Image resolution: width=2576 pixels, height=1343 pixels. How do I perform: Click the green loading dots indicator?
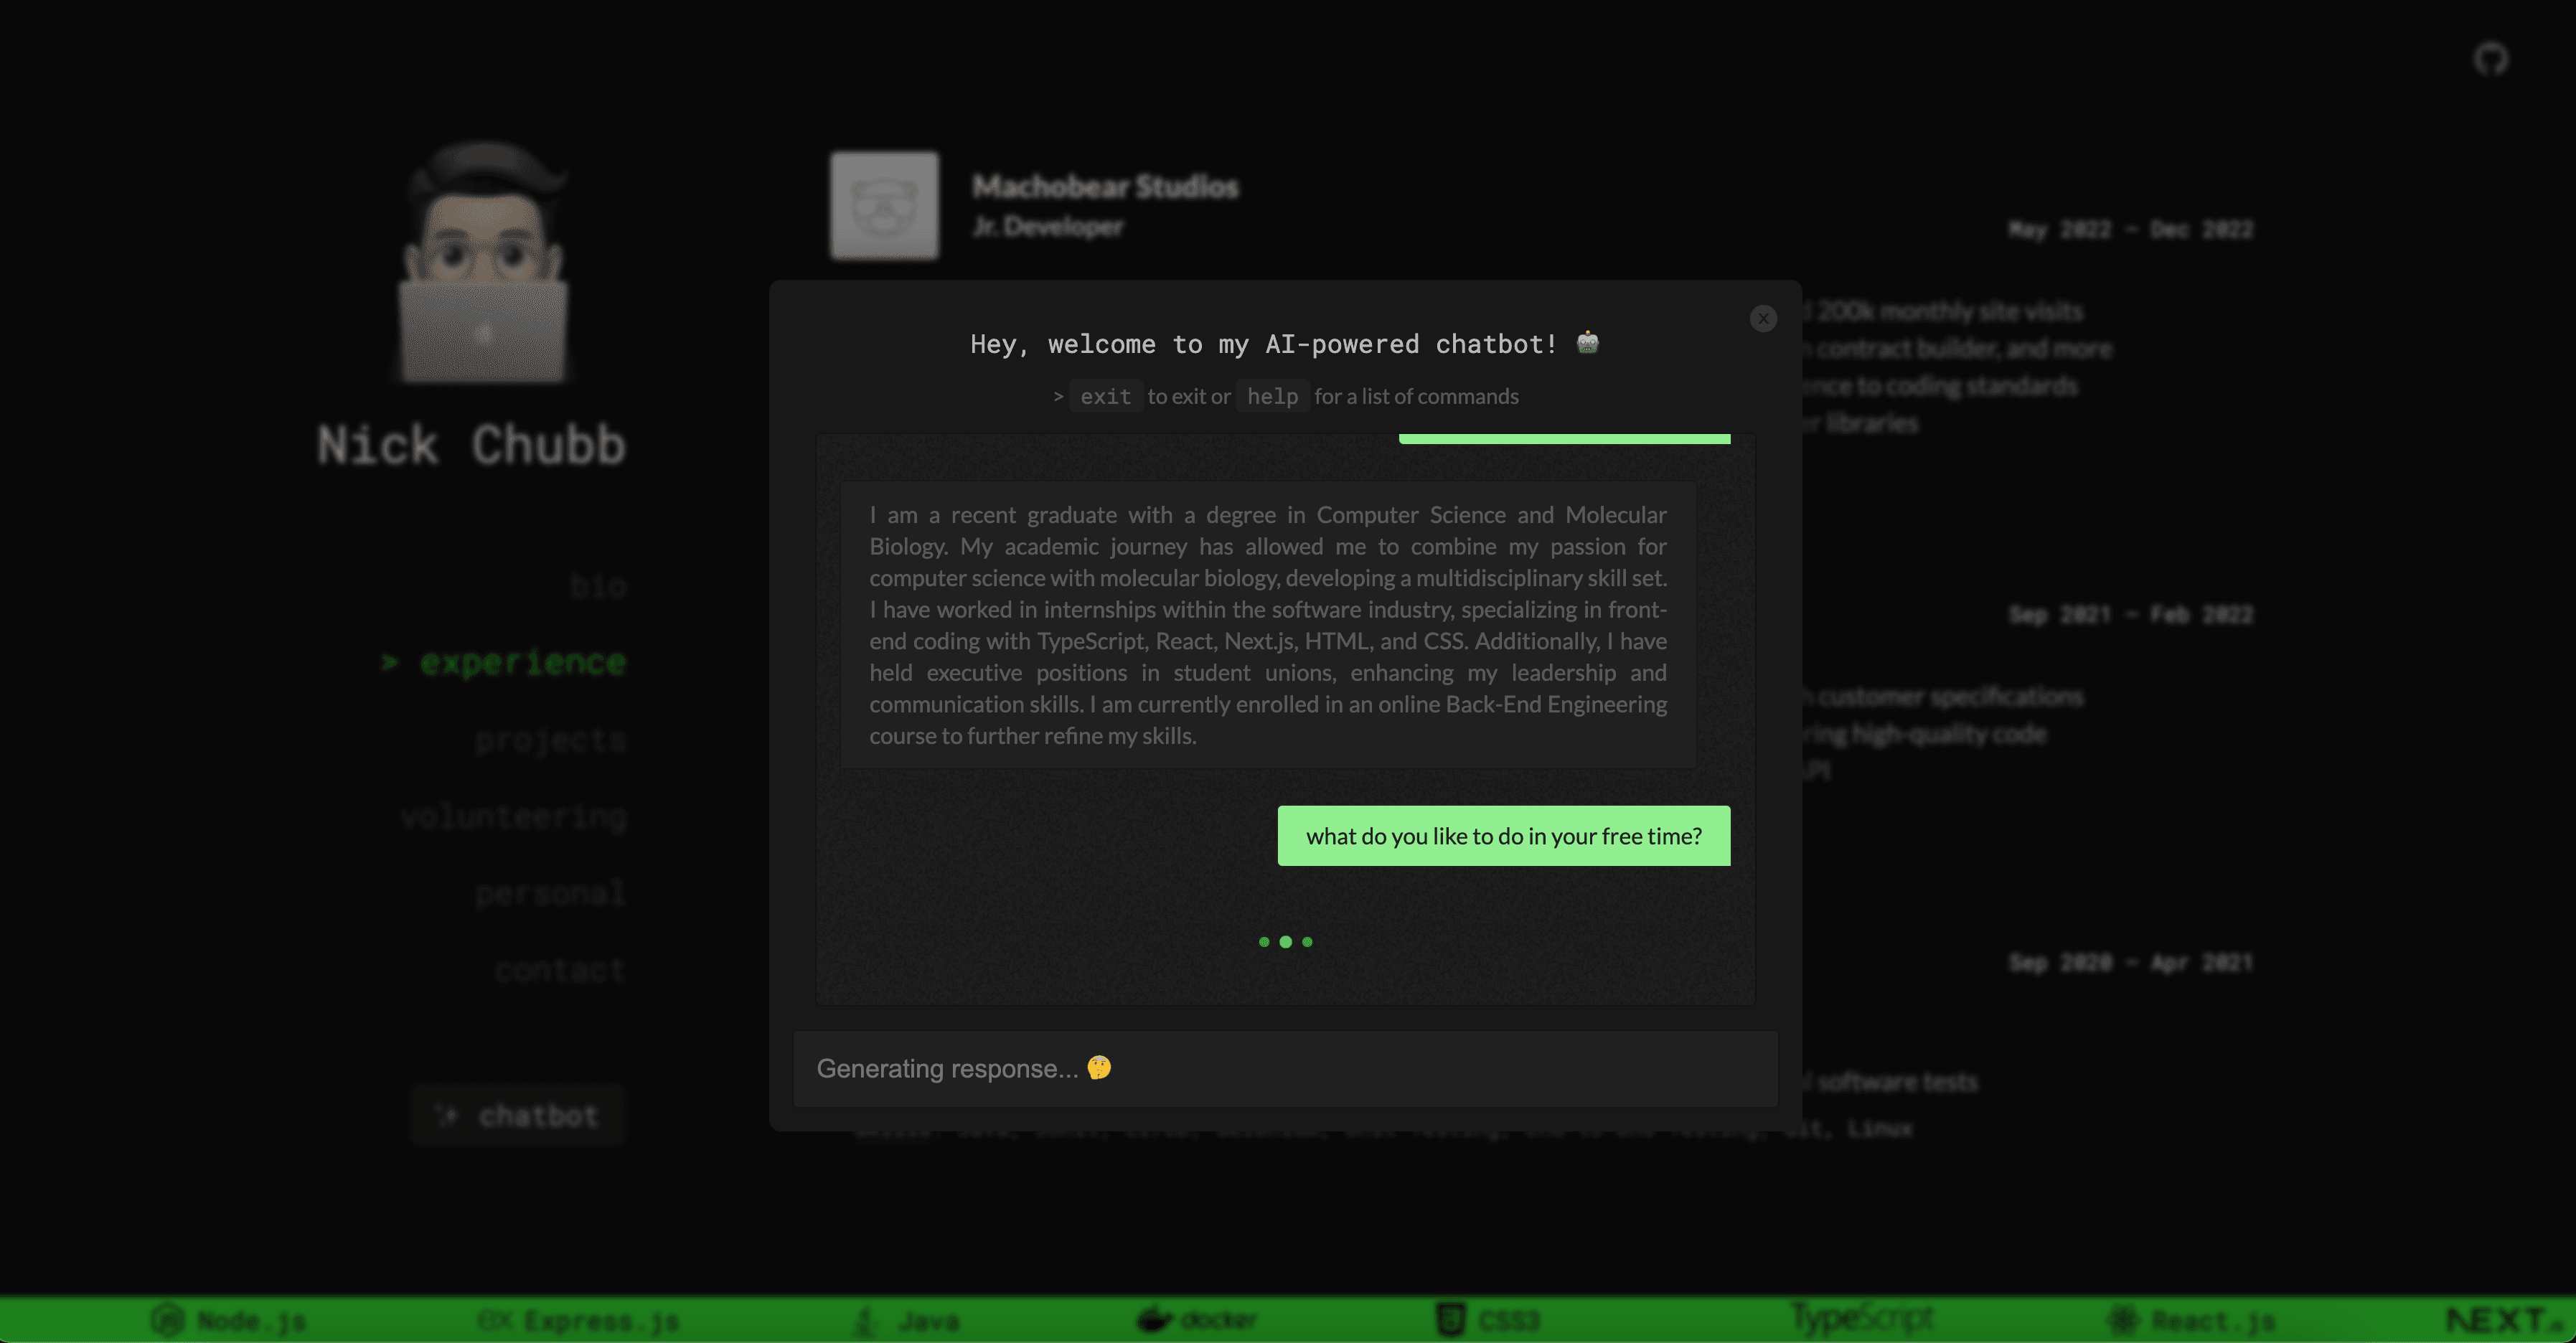(x=1286, y=941)
